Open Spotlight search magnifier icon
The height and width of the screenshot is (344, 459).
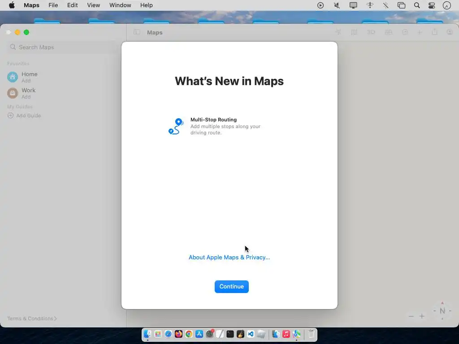[417, 5]
